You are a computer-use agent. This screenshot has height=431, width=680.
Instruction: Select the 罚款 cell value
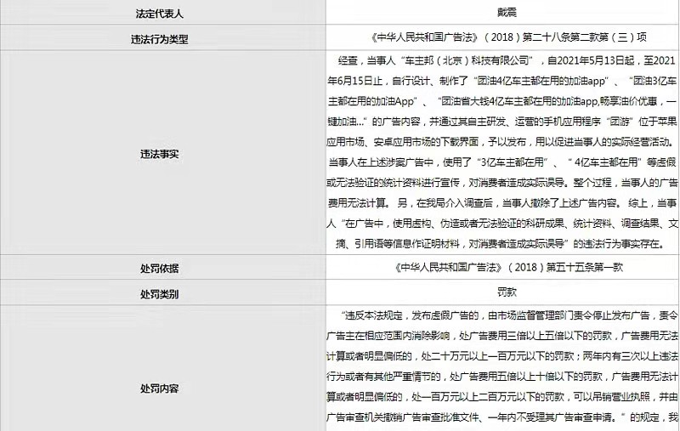coord(507,292)
